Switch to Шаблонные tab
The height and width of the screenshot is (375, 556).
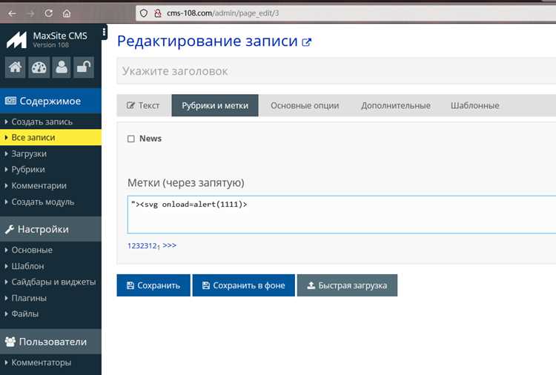tap(474, 106)
